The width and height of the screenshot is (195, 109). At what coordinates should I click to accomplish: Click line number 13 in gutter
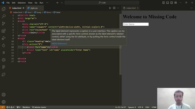(x=12, y=50)
